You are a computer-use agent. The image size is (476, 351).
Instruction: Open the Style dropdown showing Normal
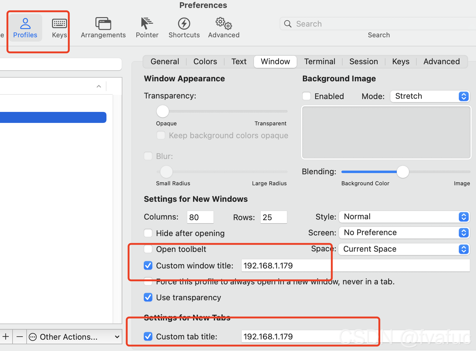click(x=404, y=217)
